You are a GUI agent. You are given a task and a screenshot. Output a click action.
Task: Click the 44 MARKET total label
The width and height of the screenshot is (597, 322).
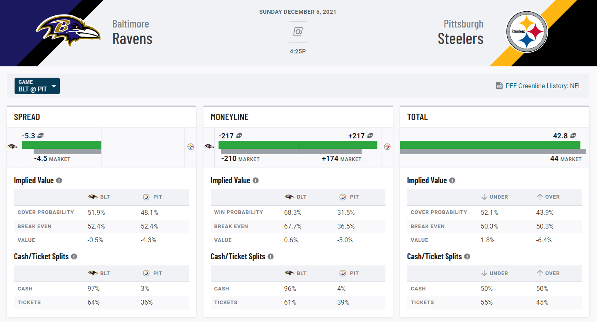pos(566,159)
